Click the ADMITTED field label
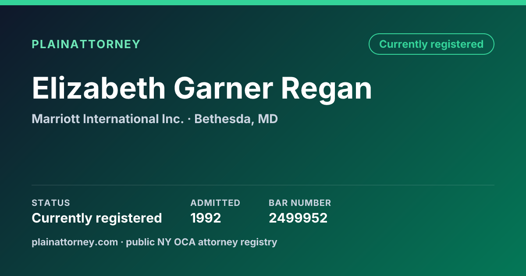This screenshot has height=276, width=526. click(215, 203)
